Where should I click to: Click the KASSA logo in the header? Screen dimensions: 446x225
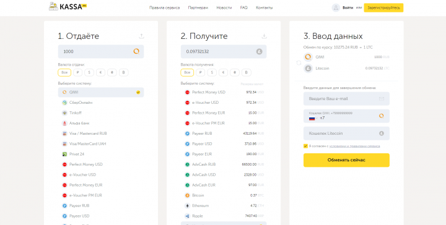(68, 7)
